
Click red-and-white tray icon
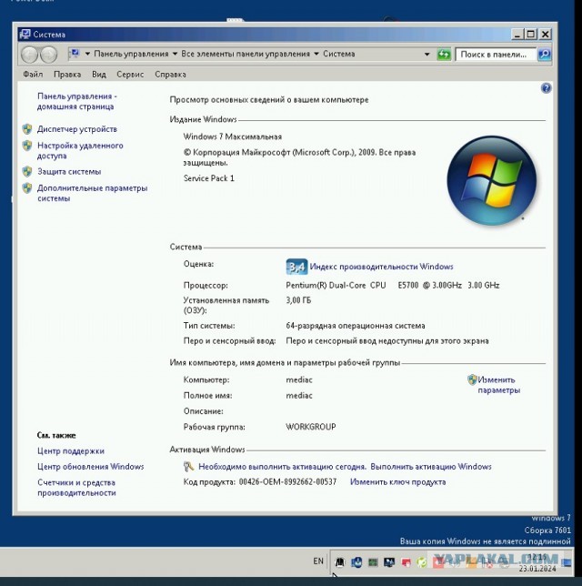click(x=406, y=562)
